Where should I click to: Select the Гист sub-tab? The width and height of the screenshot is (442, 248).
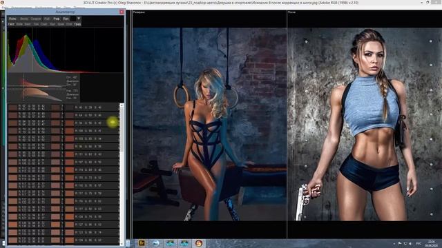[x=11, y=24]
